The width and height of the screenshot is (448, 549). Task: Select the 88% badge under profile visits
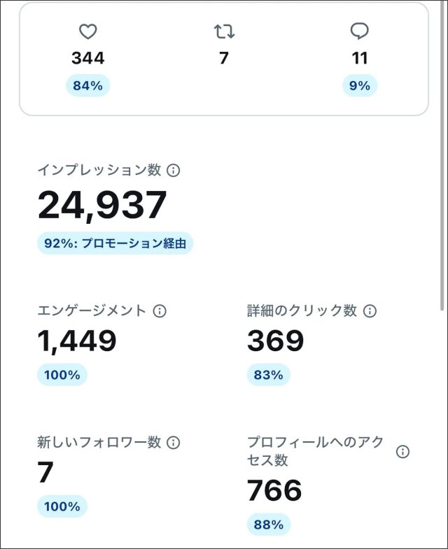(268, 525)
